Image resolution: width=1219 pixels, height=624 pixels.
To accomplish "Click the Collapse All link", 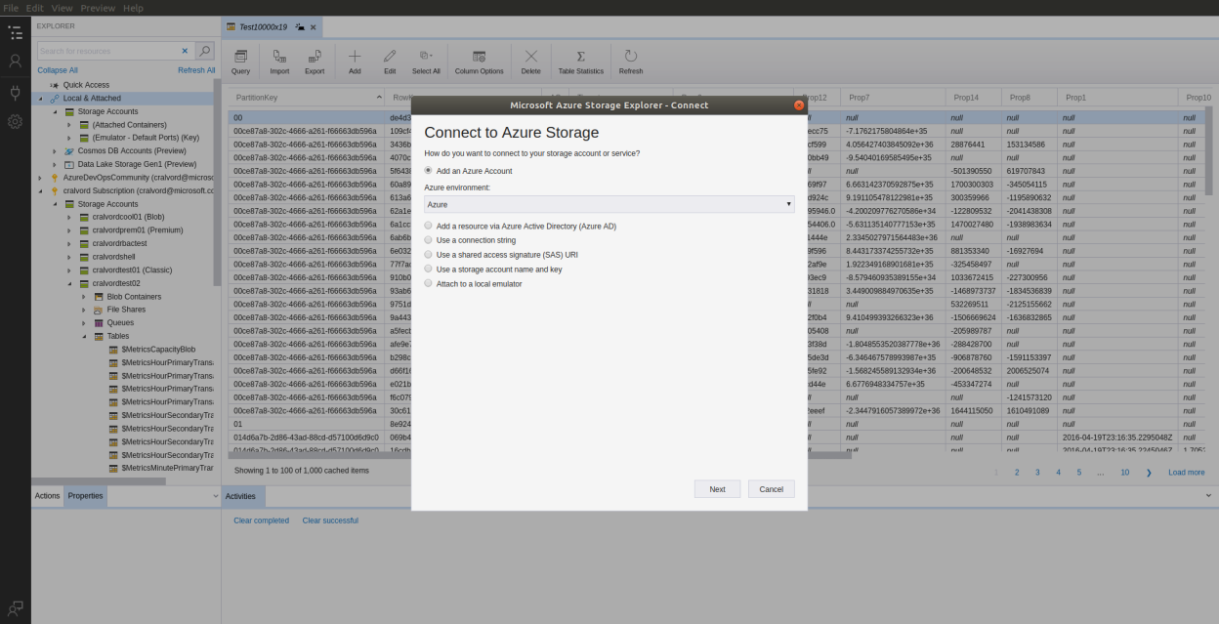I will point(58,70).
